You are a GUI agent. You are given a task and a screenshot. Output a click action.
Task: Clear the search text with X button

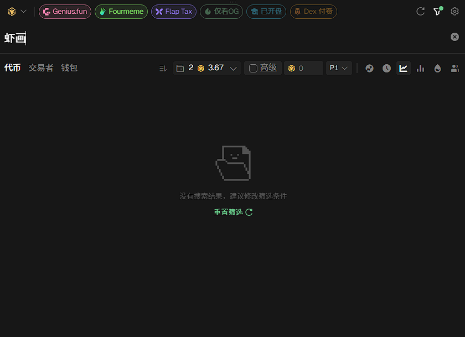454,37
